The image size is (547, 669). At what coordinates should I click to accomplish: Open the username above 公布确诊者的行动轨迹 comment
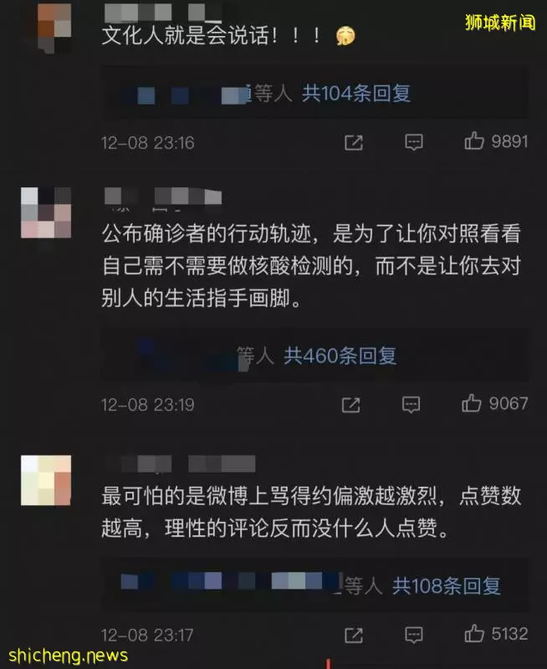pyautogui.click(x=163, y=197)
